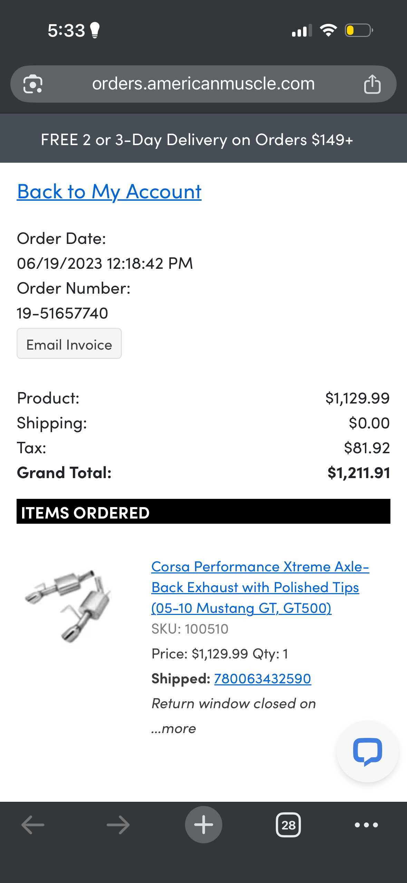
Task: Open tracking number 780063432590
Action: click(262, 678)
